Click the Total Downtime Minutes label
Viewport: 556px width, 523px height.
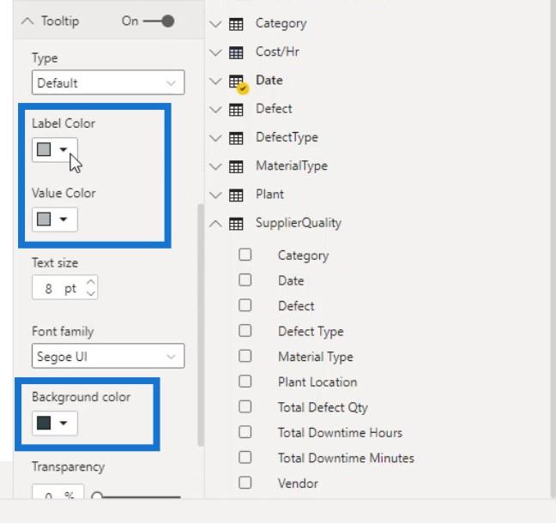click(346, 458)
